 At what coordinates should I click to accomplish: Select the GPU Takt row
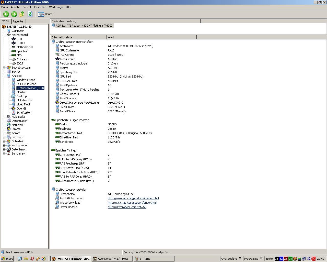point(100,77)
